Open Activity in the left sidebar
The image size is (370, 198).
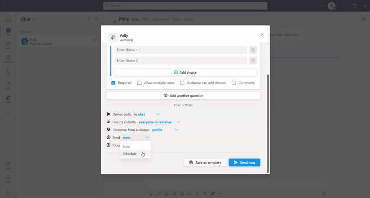coord(8,18)
